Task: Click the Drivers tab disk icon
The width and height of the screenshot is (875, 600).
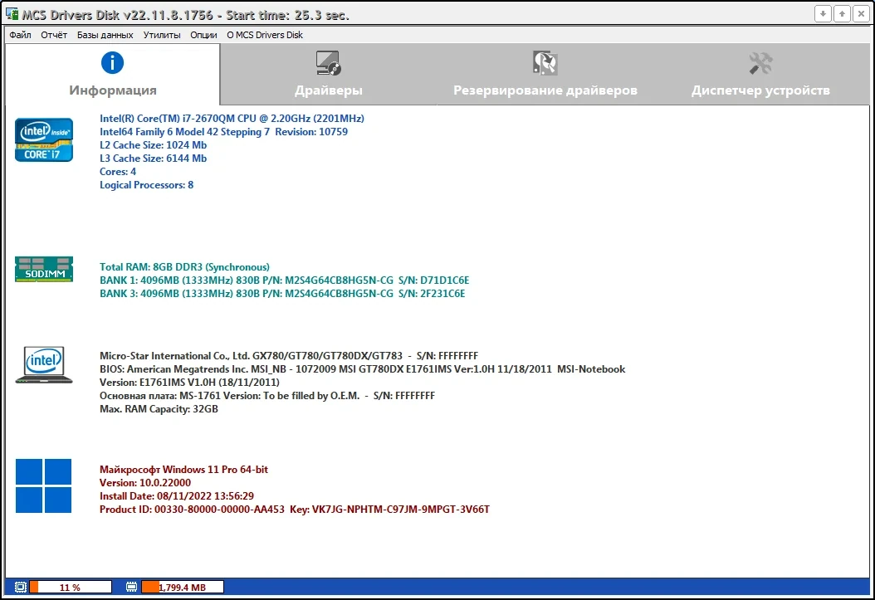Action: pos(328,63)
